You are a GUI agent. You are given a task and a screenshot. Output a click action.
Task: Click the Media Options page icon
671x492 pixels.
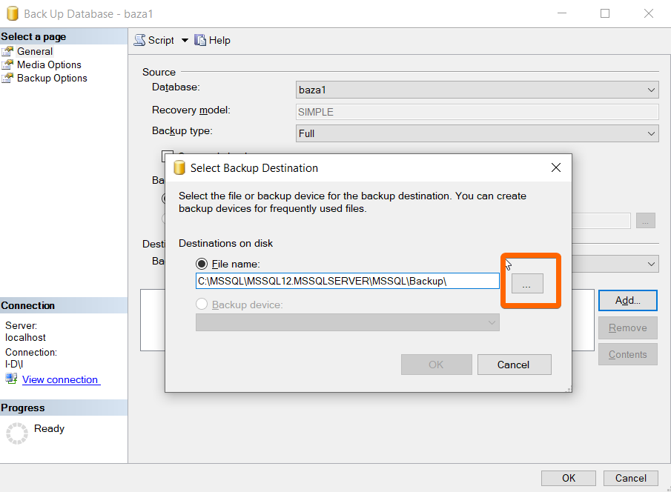click(x=7, y=64)
